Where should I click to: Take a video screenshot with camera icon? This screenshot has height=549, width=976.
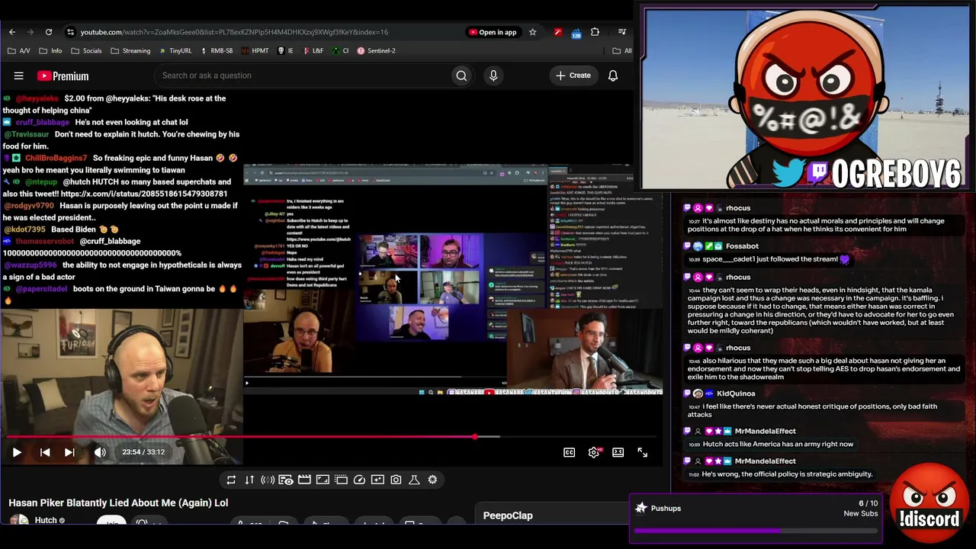(x=396, y=480)
